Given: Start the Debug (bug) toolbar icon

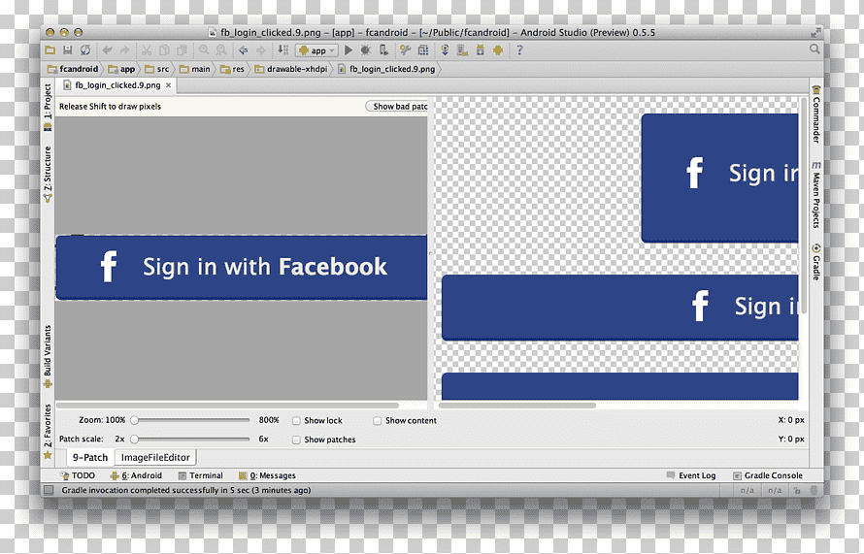Looking at the screenshot, I should click(x=365, y=50).
